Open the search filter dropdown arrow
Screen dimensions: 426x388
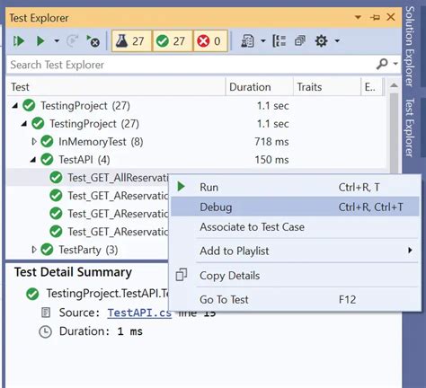coord(395,64)
